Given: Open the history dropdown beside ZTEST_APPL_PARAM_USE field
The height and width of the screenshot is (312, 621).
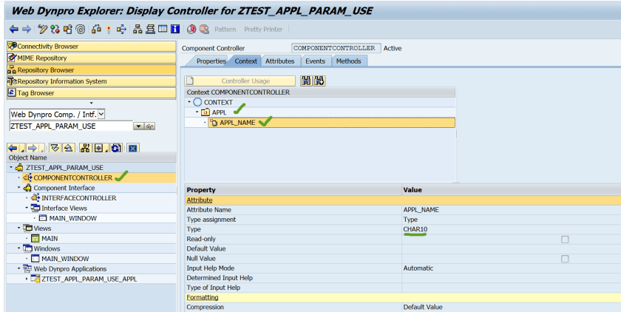Looking at the screenshot, I should (x=138, y=126).
